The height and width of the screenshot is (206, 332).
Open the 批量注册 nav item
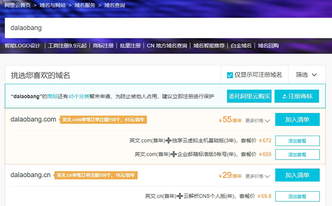click(130, 46)
